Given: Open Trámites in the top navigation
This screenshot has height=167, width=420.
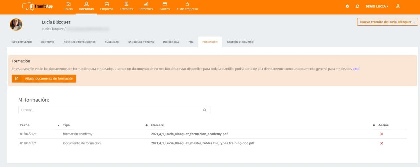Looking at the screenshot, I should coord(126,6).
